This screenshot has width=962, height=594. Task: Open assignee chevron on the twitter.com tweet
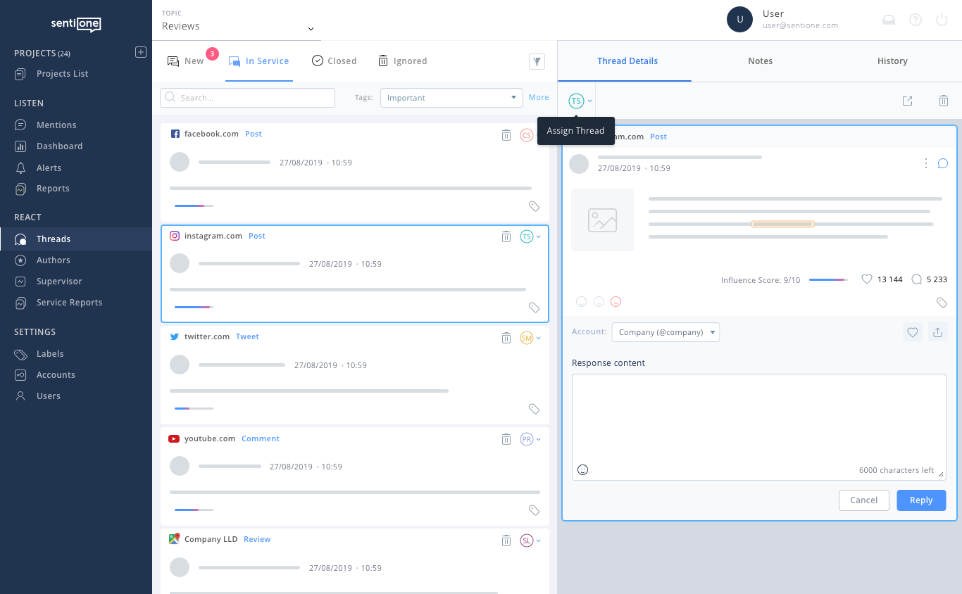(x=539, y=338)
